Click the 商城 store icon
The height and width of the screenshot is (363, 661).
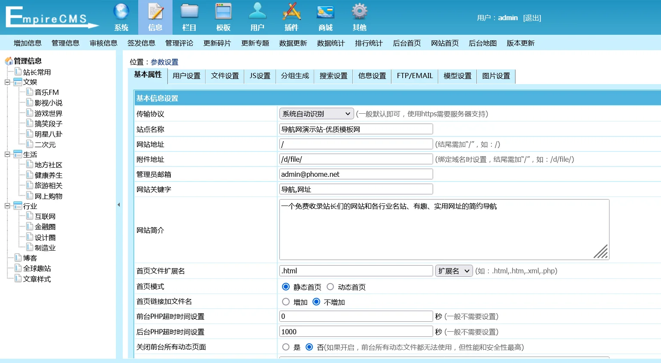325,12
